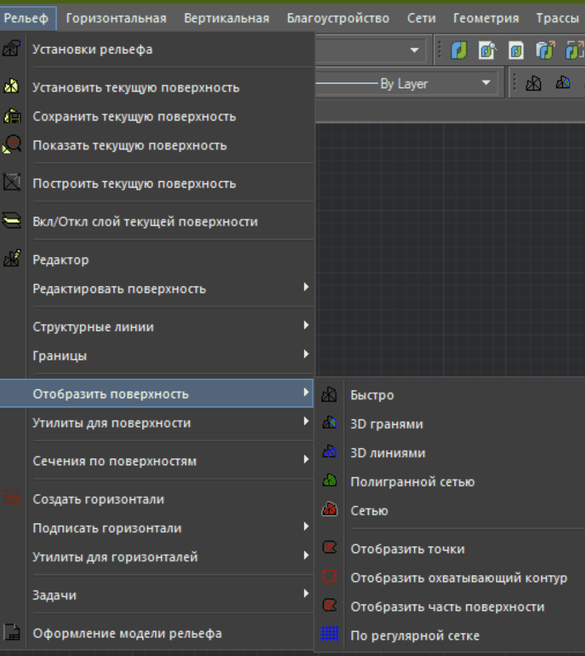Screen dimensions: 585x656
Task: Choose 3D гранями surface display
Action: click(387, 424)
